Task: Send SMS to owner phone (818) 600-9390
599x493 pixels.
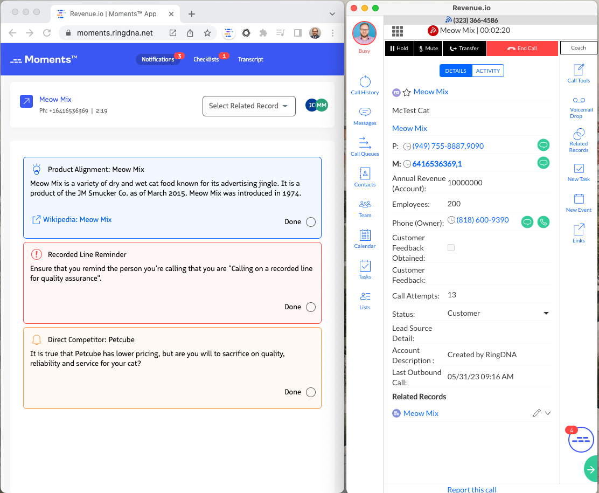Action: (527, 222)
